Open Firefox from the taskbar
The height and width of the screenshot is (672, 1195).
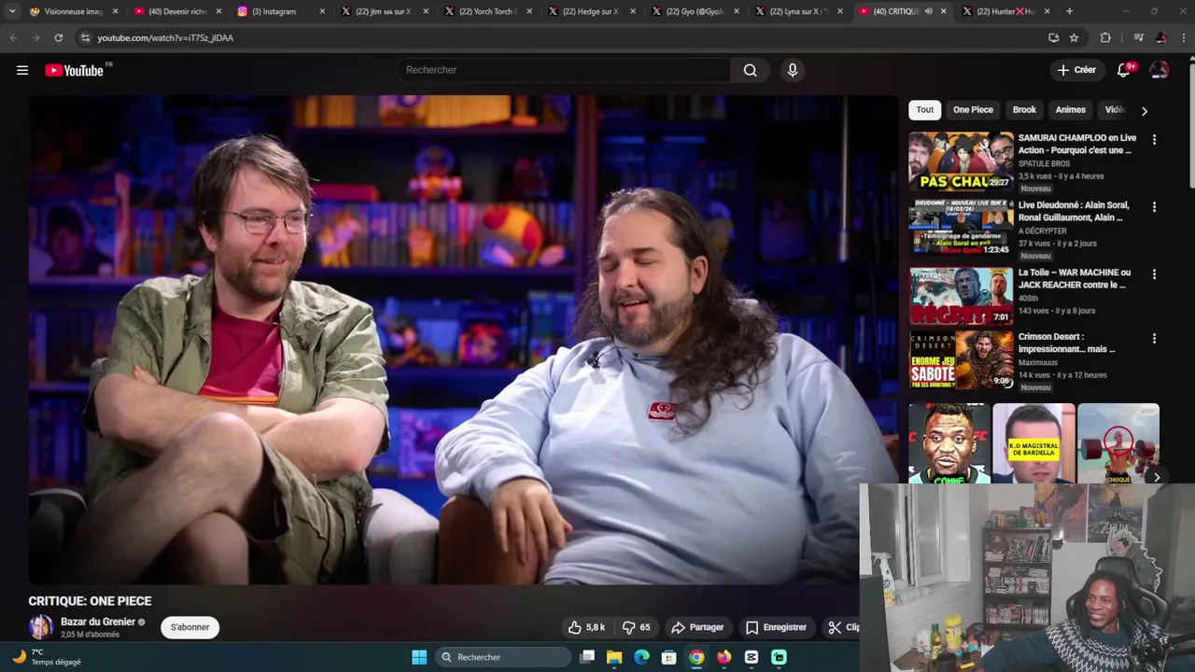pyautogui.click(x=724, y=657)
